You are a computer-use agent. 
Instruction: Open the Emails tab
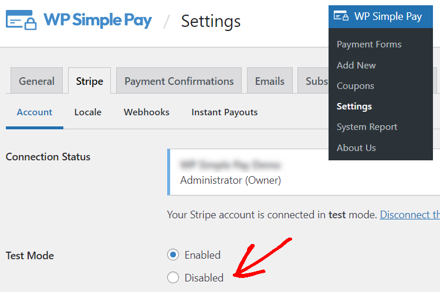pyautogui.click(x=270, y=81)
